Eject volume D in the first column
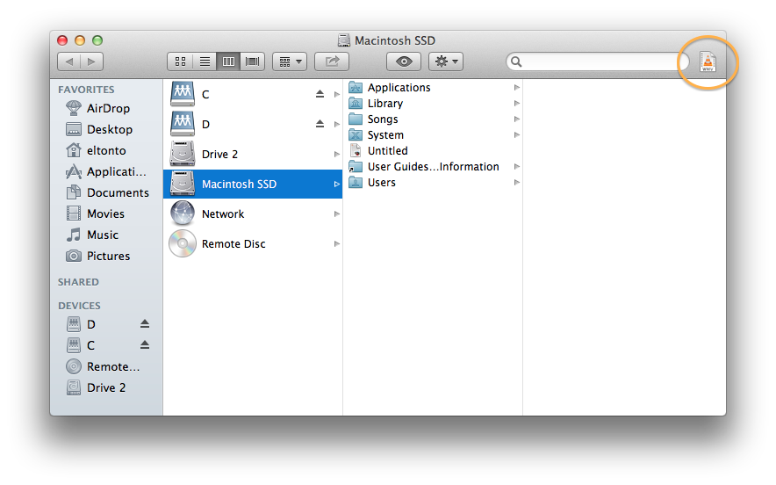This screenshot has width=776, height=485. [320, 124]
